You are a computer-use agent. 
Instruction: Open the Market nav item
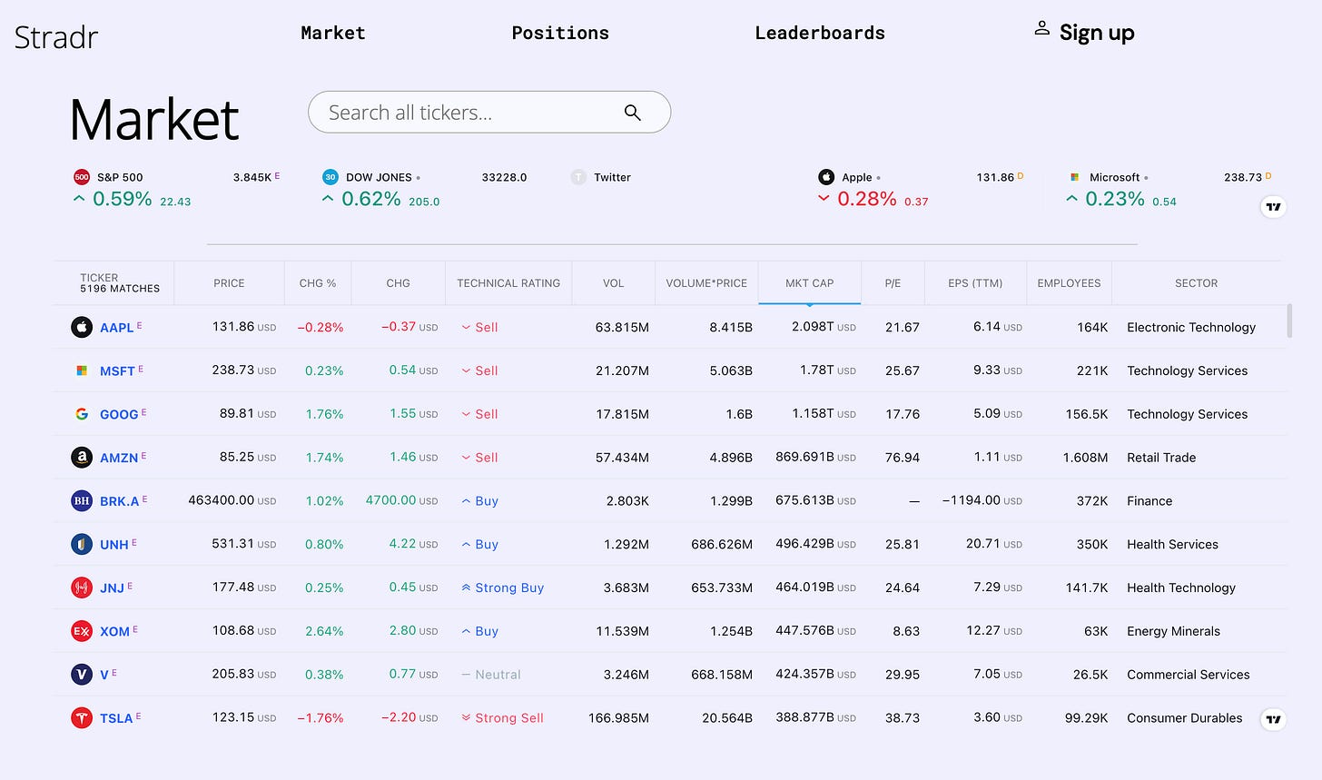click(x=333, y=33)
